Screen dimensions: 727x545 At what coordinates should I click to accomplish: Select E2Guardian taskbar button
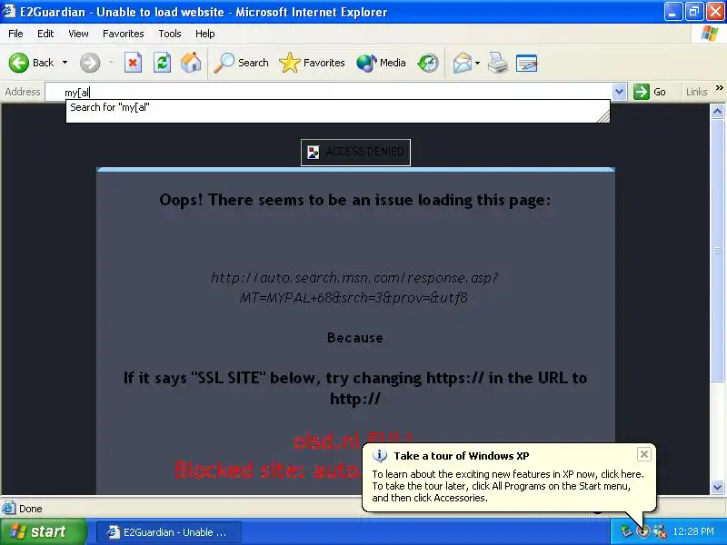click(169, 532)
